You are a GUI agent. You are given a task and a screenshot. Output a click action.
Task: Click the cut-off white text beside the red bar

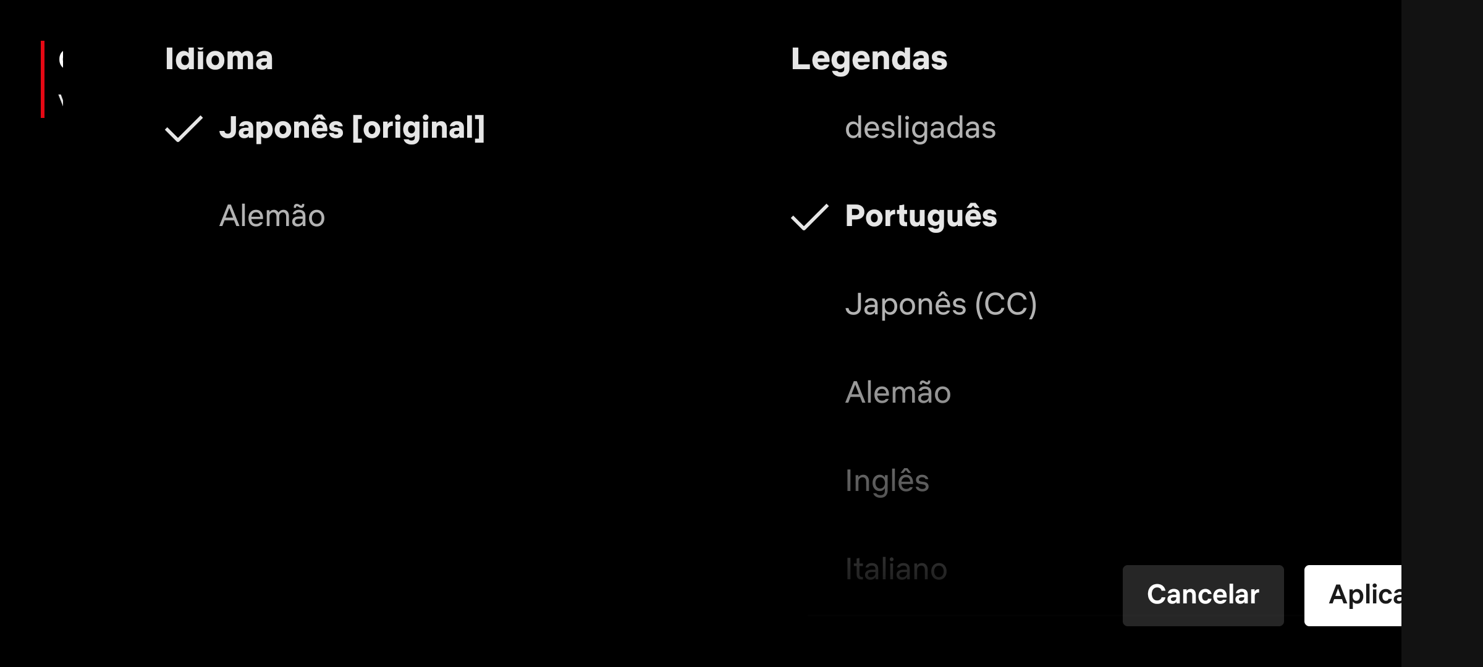(61, 79)
